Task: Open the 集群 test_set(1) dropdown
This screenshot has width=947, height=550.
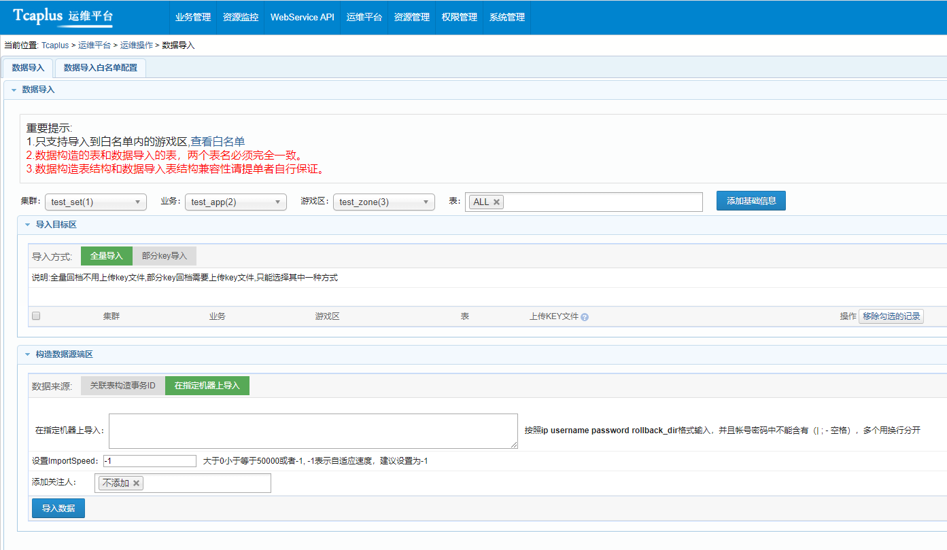Action: tap(96, 202)
